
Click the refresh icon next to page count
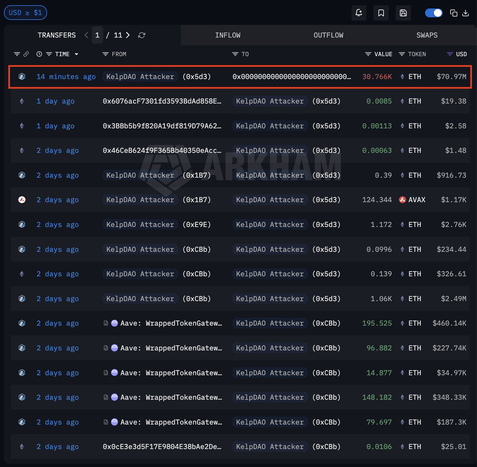coord(141,35)
